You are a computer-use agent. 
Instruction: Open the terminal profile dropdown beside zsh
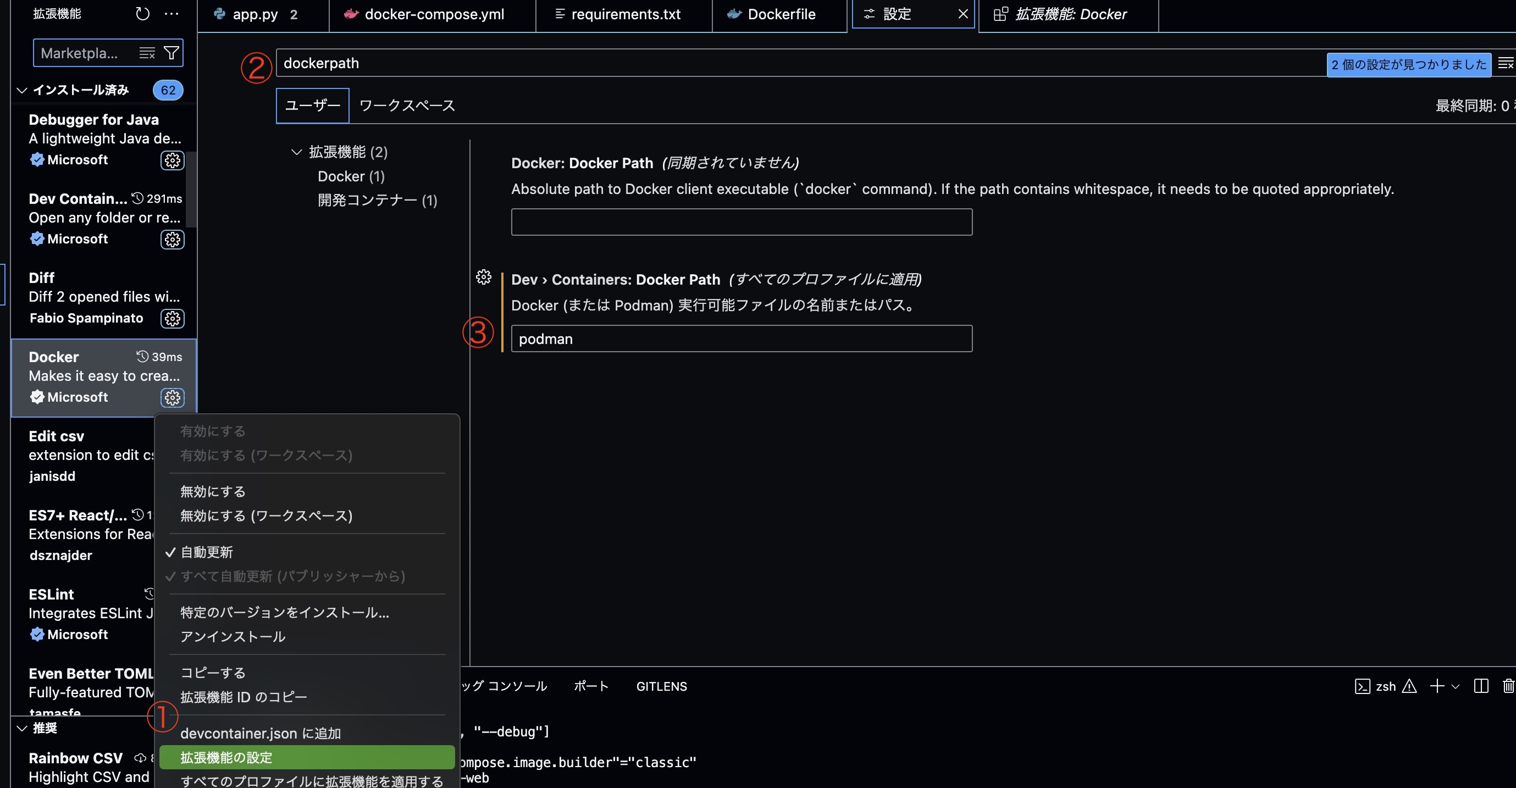pyautogui.click(x=1454, y=686)
